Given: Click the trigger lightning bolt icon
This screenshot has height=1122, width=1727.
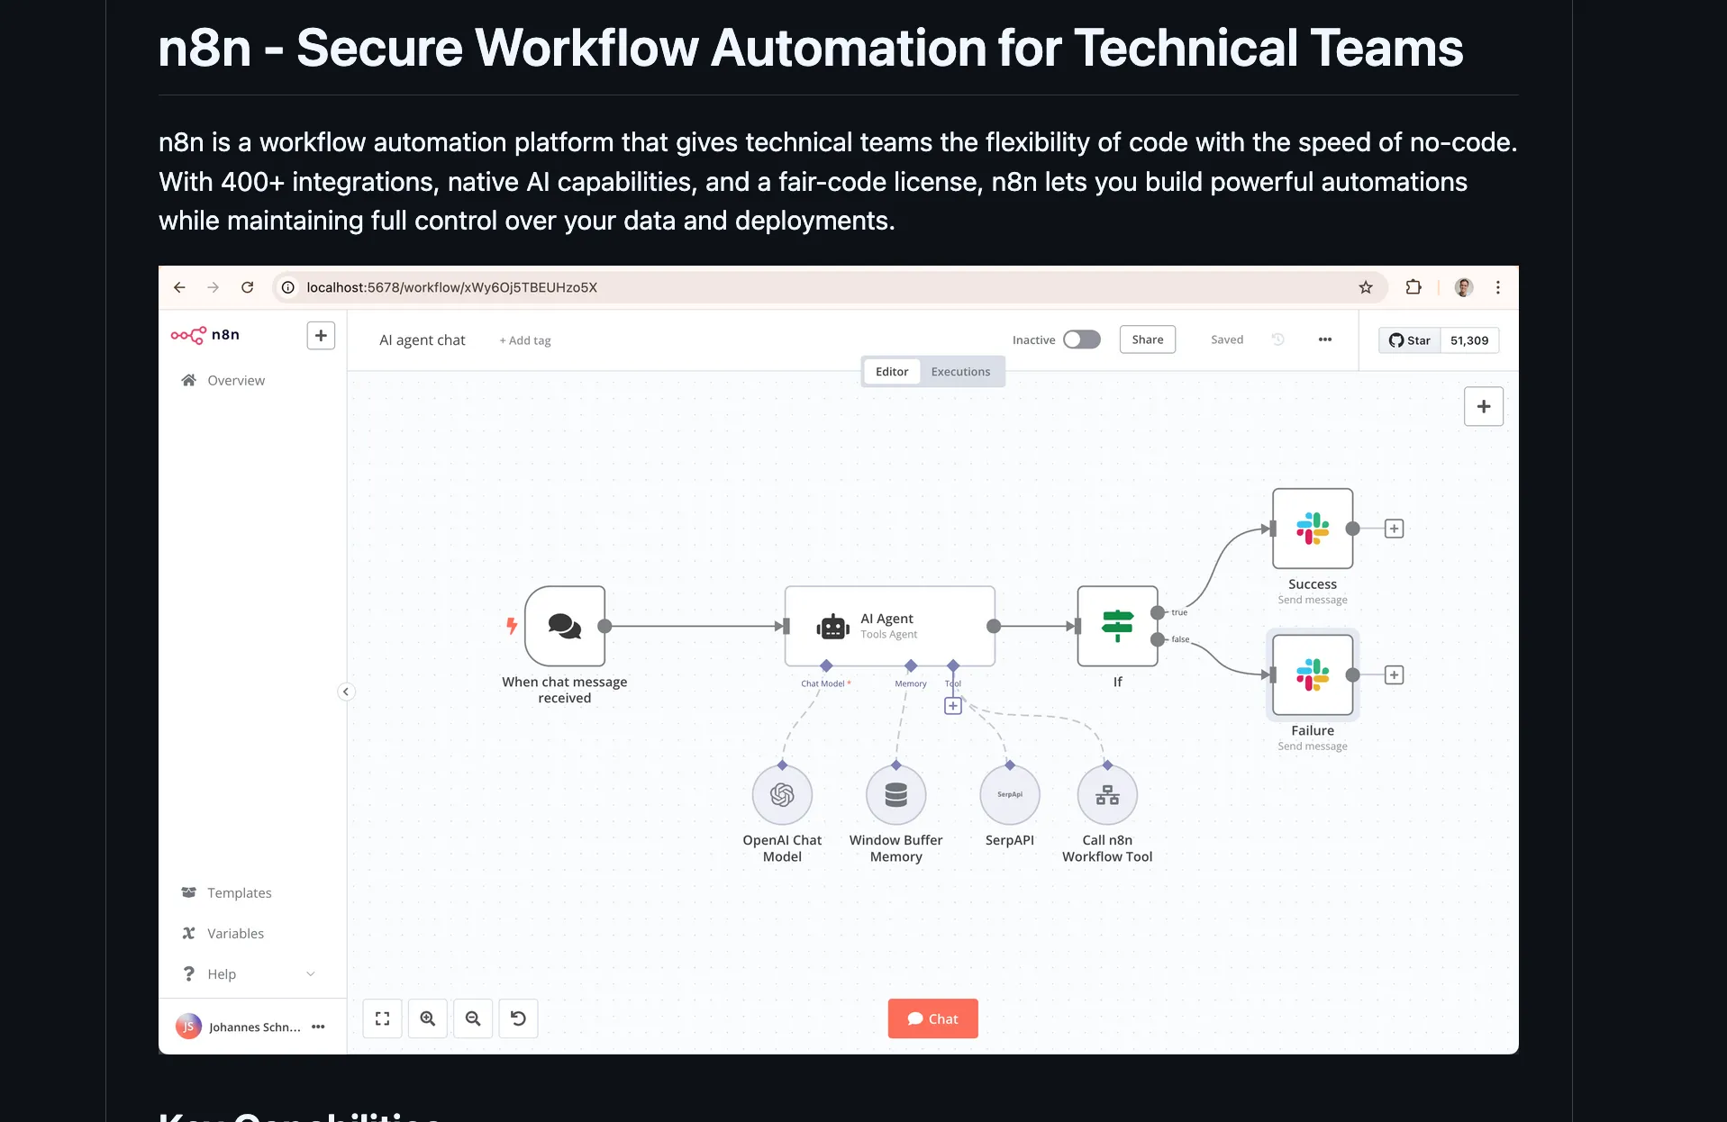Looking at the screenshot, I should [512, 626].
